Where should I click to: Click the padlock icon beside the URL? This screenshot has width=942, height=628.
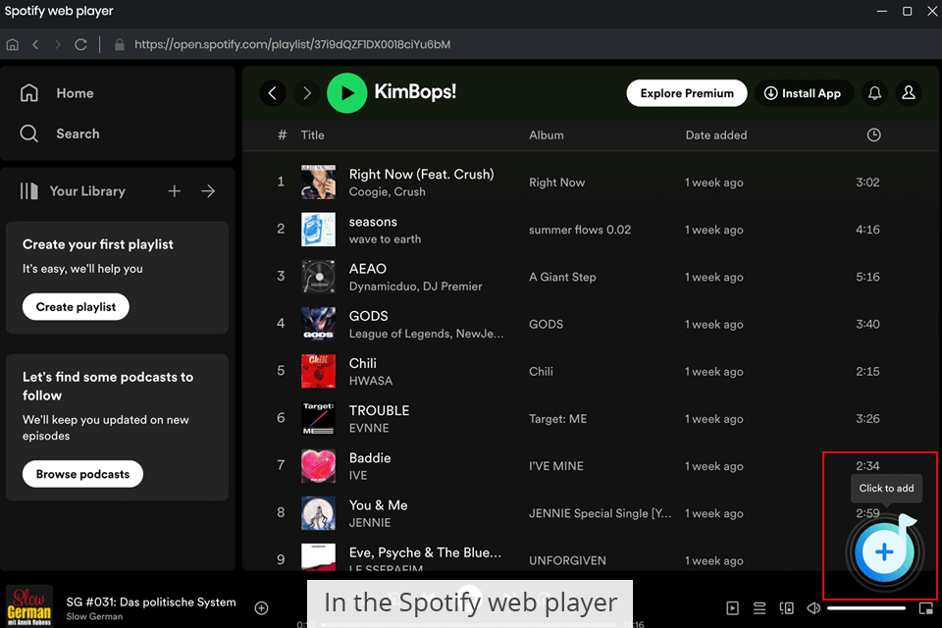click(120, 44)
